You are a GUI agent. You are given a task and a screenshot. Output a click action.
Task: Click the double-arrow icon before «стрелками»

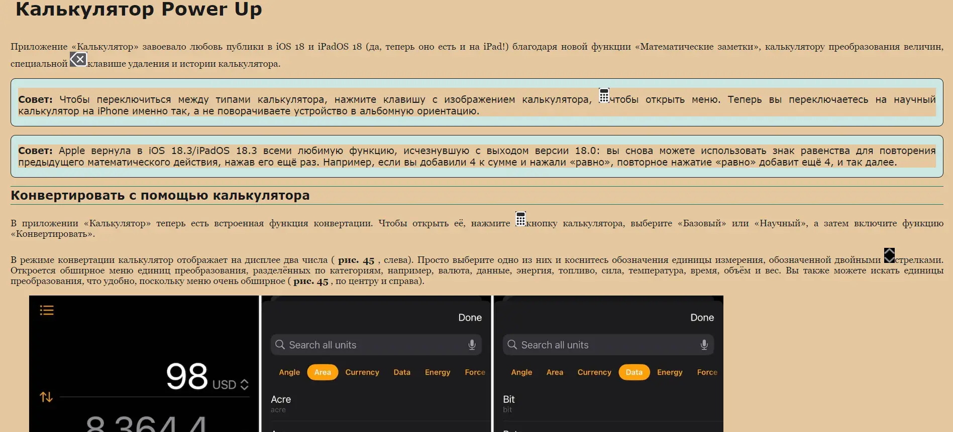[889, 255]
